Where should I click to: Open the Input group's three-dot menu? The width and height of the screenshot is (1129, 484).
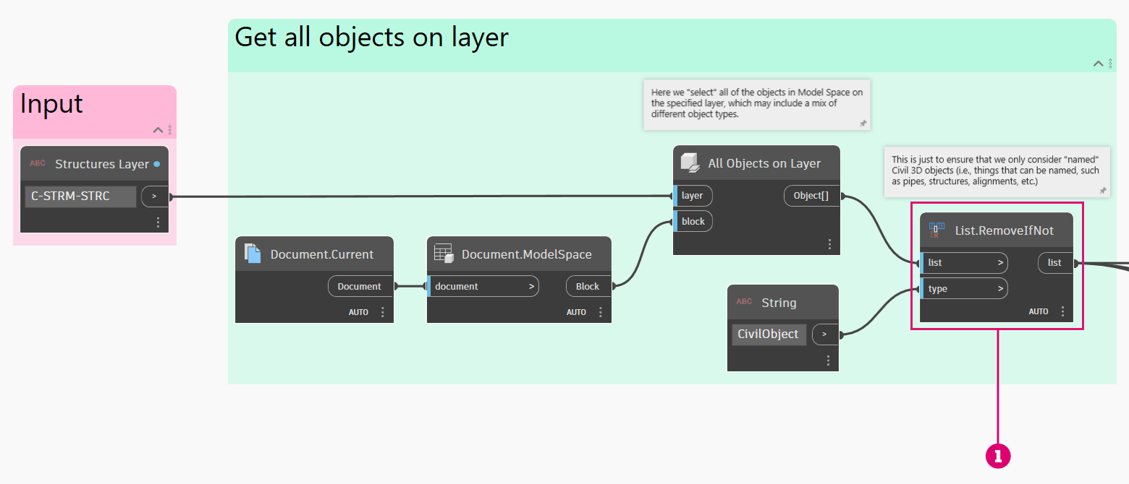pyautogui.click(x=170, y=130)
